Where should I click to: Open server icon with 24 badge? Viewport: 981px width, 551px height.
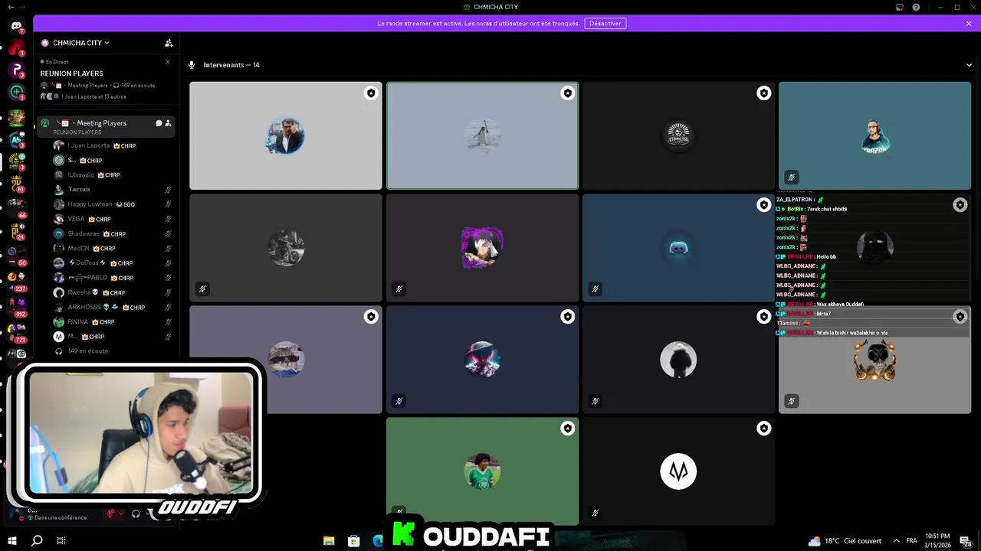click(16, 230)
